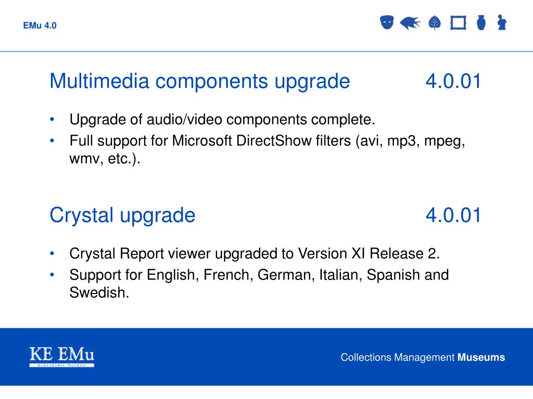Click the fish icon in header

[410, 23]
